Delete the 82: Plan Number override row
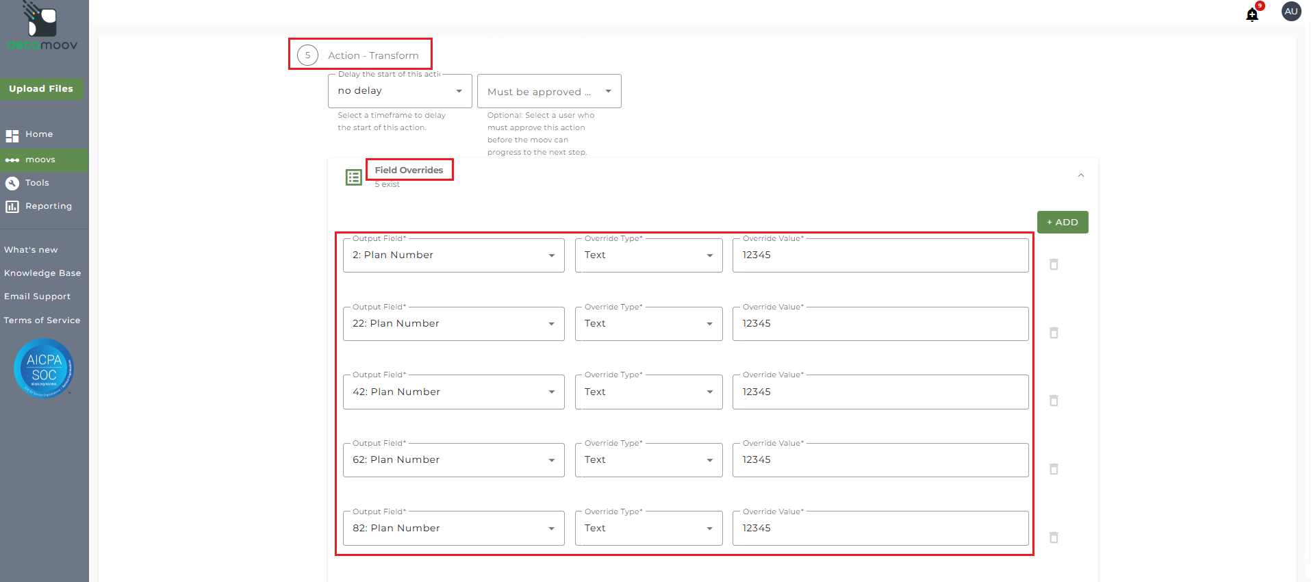1311x582 pixels. 1054,537
